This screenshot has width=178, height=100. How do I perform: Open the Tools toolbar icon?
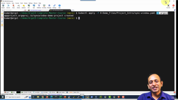pyautogui.click(x=13, y=6)
